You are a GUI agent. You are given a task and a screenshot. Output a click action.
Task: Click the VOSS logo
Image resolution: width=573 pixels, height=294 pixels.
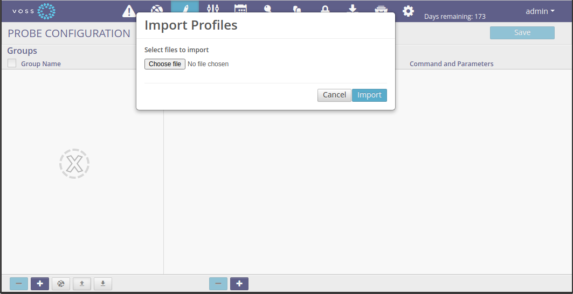(34, 11)
